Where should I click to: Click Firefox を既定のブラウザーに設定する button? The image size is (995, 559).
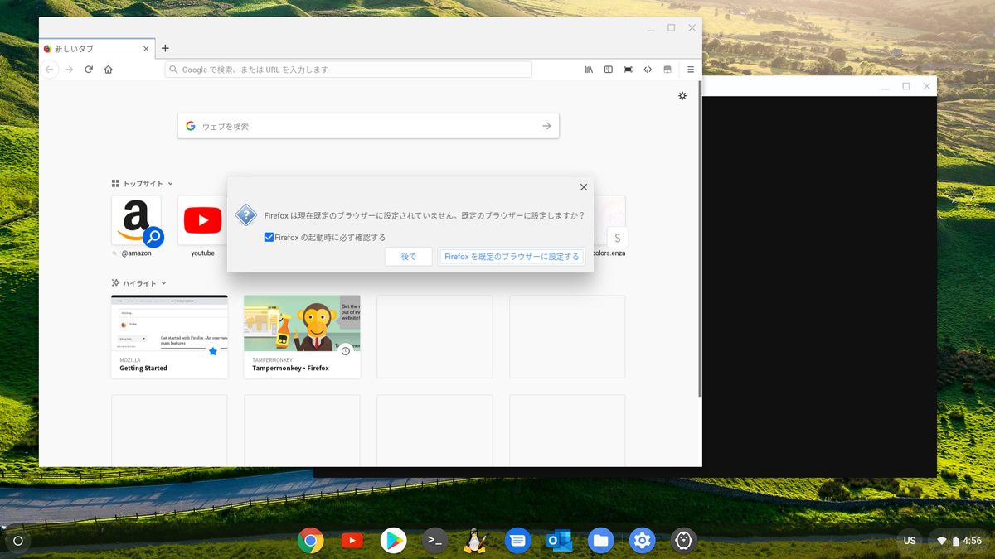point(512,257)
